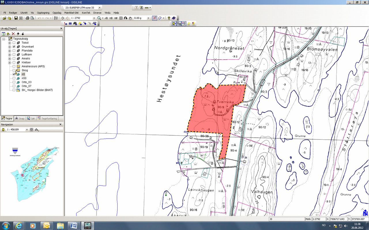The width and height of the screenshot is (369, 230).
Task: Close the Navigasjon panel
Action: (61, 124)
